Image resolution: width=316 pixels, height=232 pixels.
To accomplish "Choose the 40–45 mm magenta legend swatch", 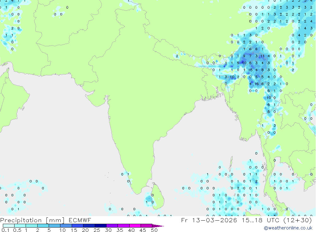I will tap(135, 226).
